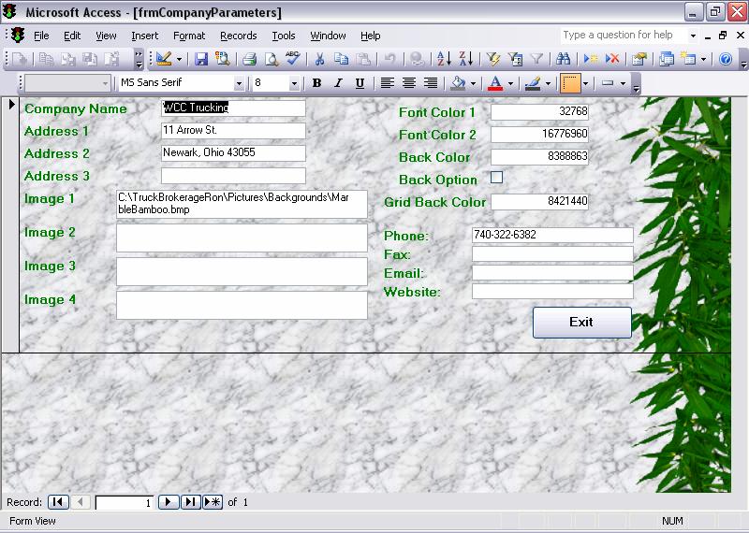Viewport: 749px width, 533px height.
Task: Click the Cut scissors icon
Action: (319, 59)
